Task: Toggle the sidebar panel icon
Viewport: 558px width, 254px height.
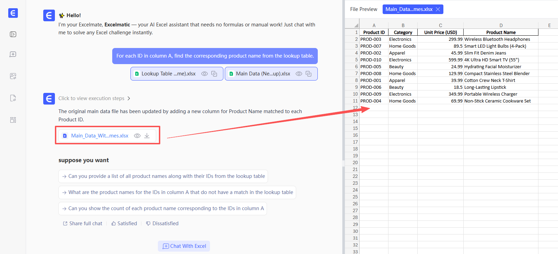Action: tap(13, 34)
